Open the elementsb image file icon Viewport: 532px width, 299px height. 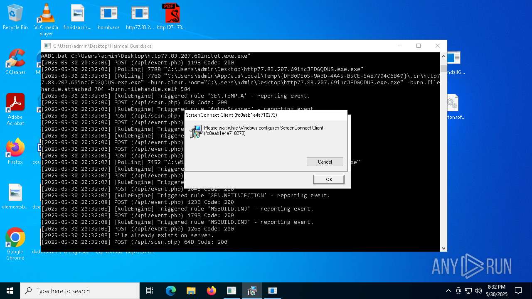15,196
